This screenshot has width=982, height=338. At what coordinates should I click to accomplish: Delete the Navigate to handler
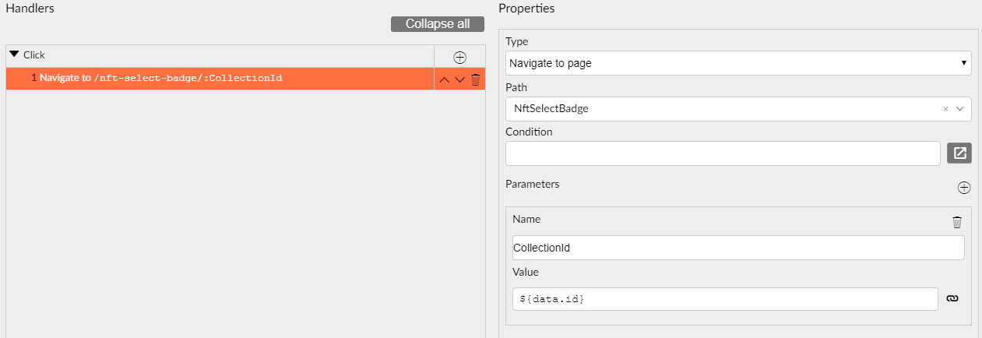pos(475,79)
